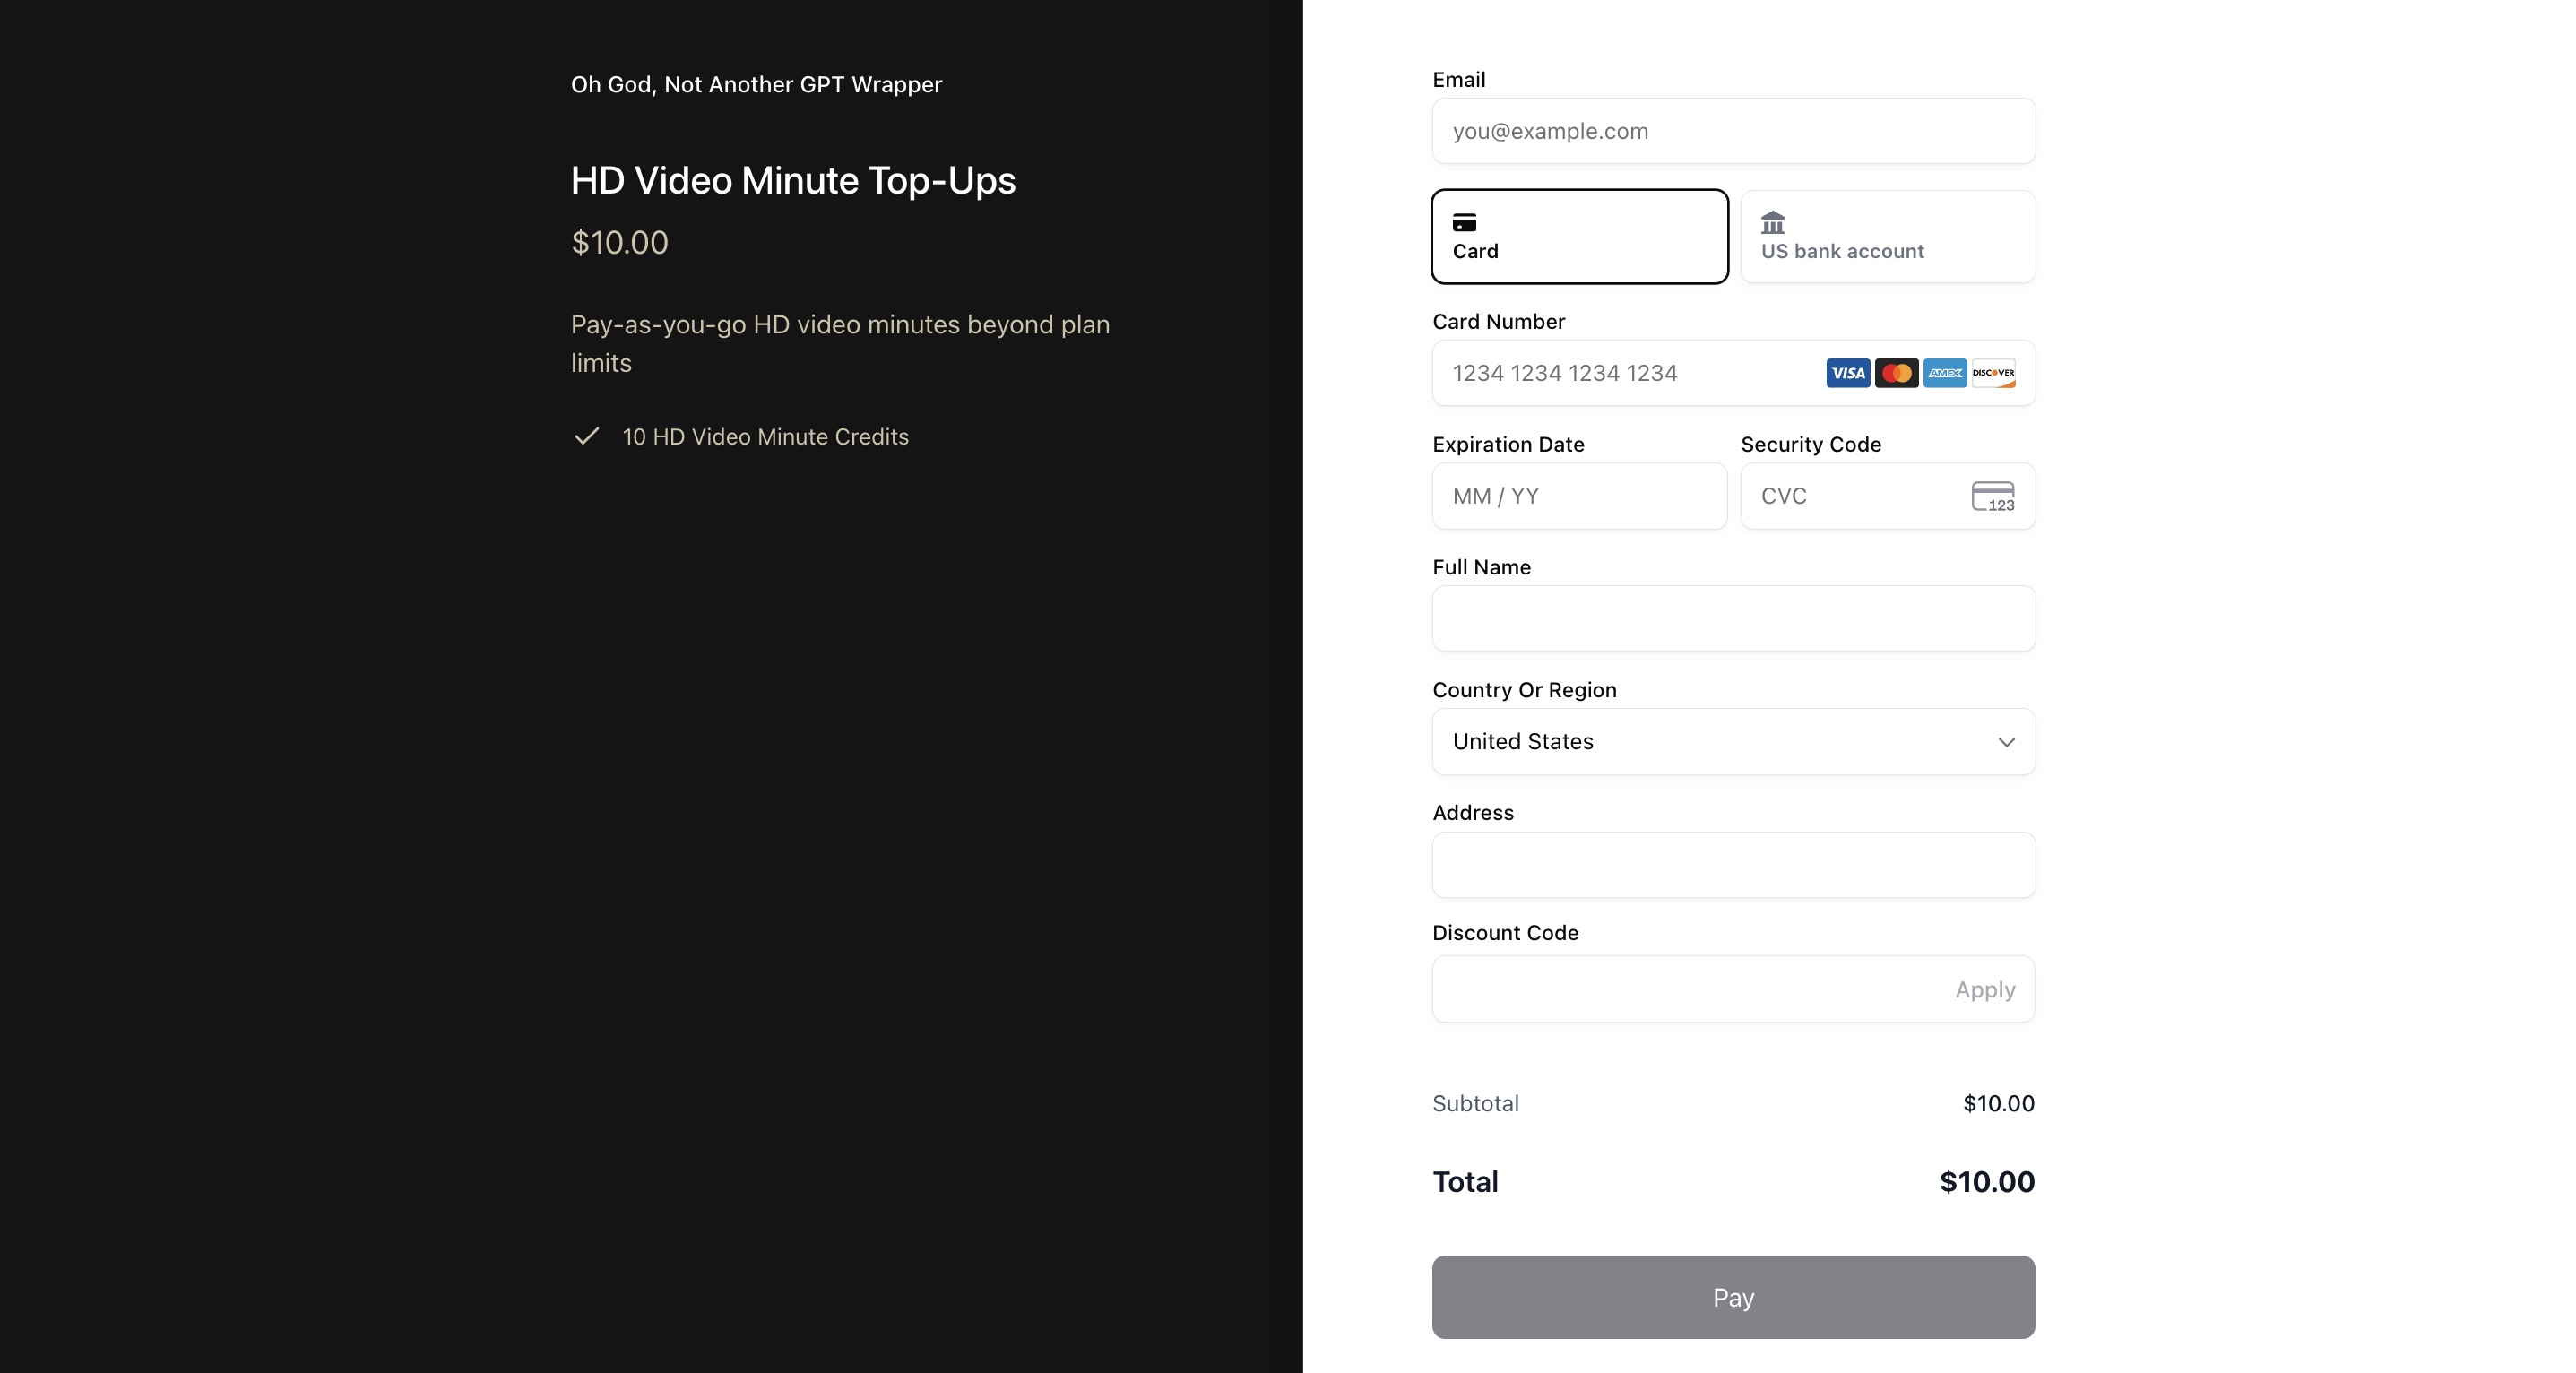Screen dimensions: 2576x1373
Task: Click into the Card Number field
Action: tap(1620, 373)
